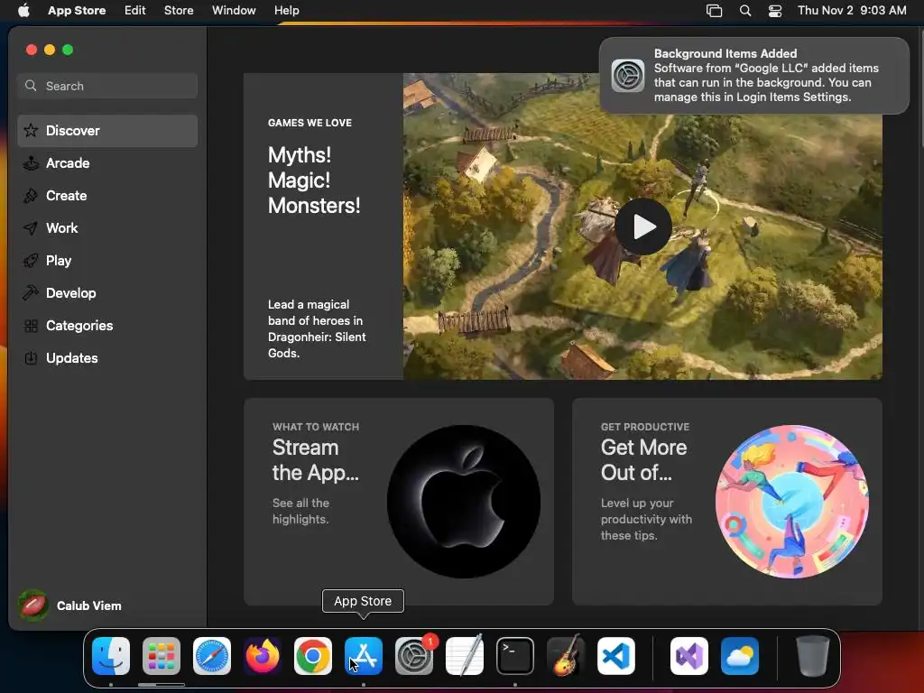Screen dimensions: 924x693
Task: Click the date and time in menu bar
Action: point(852,11)
